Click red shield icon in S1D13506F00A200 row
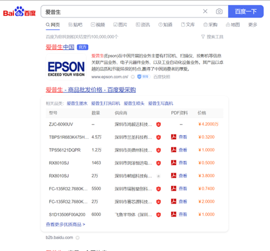 (x=158, y=215)
